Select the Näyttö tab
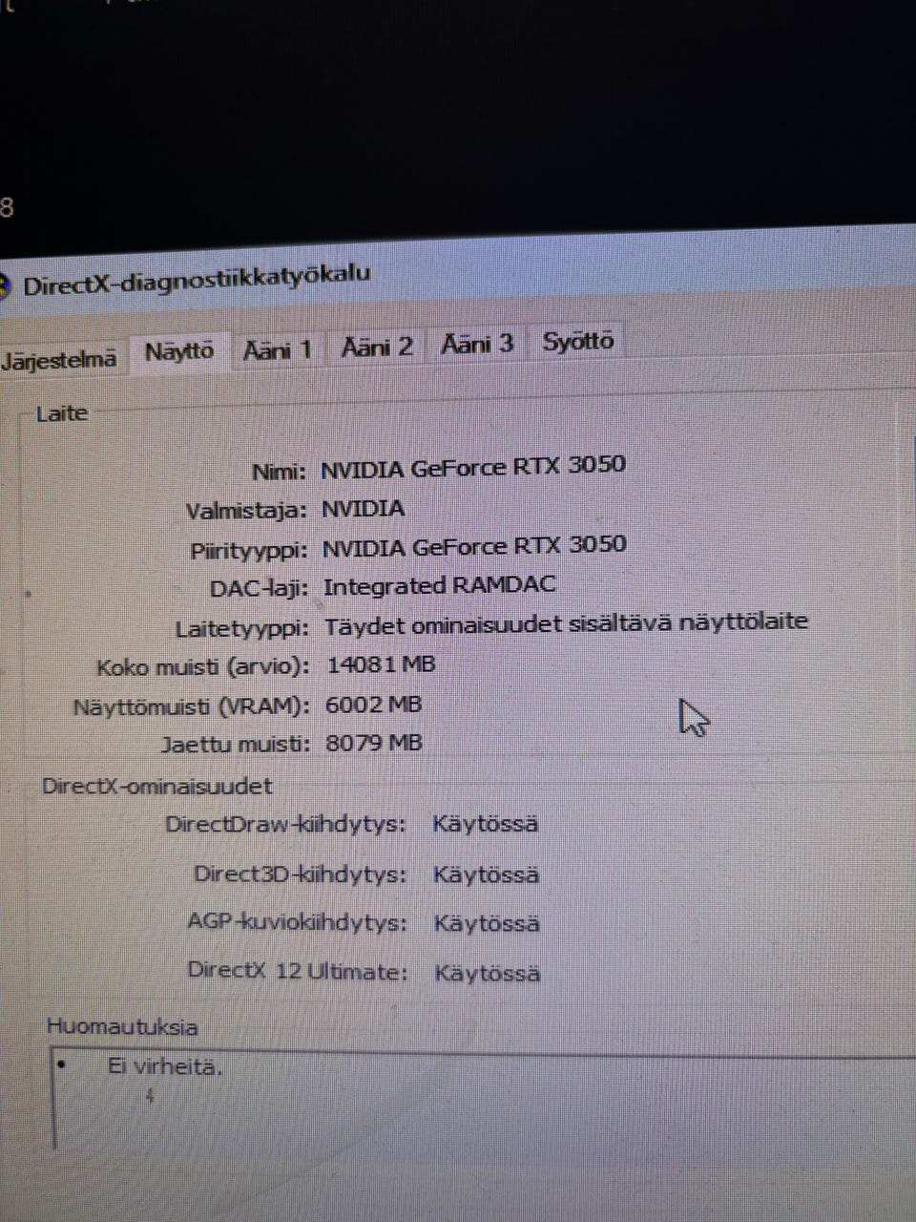 (179, 351)
